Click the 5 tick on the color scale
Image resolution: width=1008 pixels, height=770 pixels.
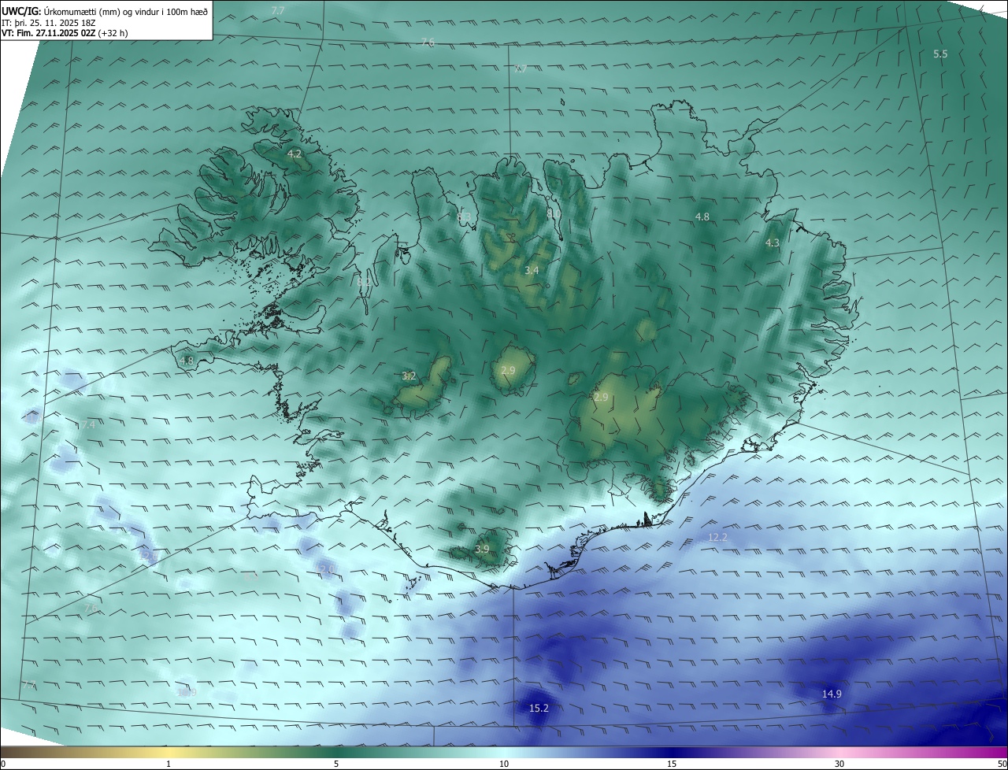tap(336, 764)
